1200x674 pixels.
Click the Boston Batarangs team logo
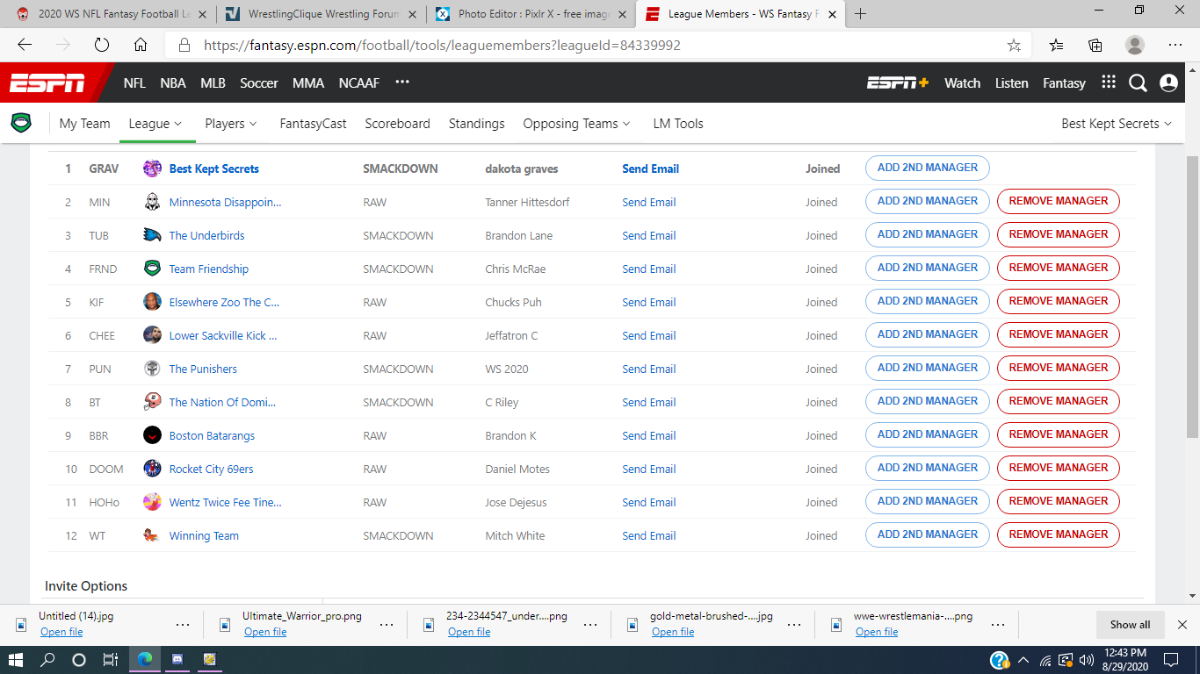(152, 435)
